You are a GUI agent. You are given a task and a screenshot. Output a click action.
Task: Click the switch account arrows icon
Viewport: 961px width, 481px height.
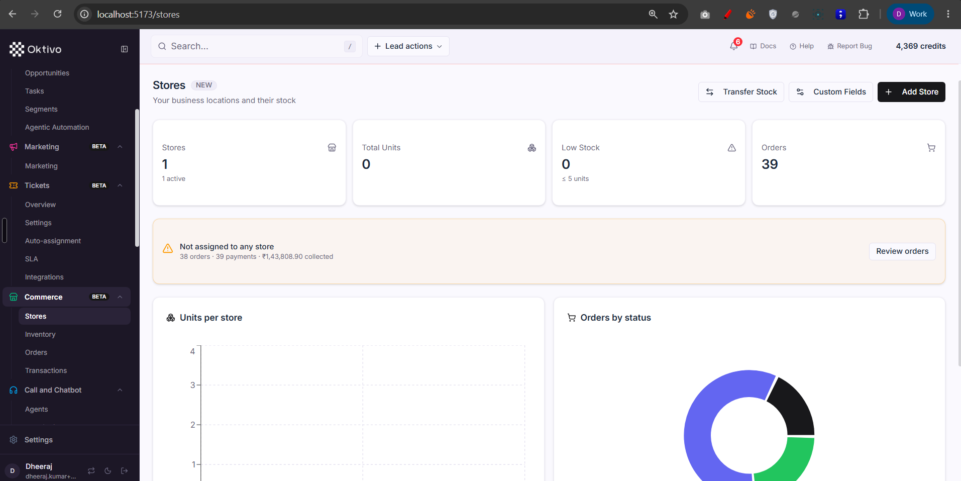pyautogui.click(x=91, y=471)
